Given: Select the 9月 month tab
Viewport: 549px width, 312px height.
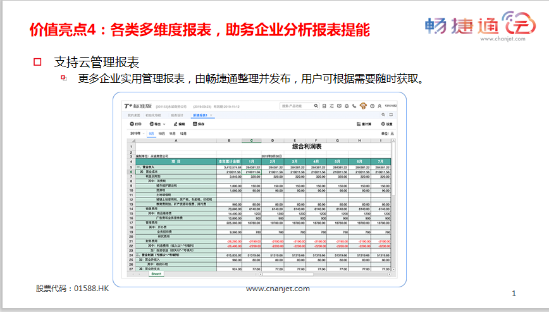Looking at the screenshot, I should (x=151, y=134).
